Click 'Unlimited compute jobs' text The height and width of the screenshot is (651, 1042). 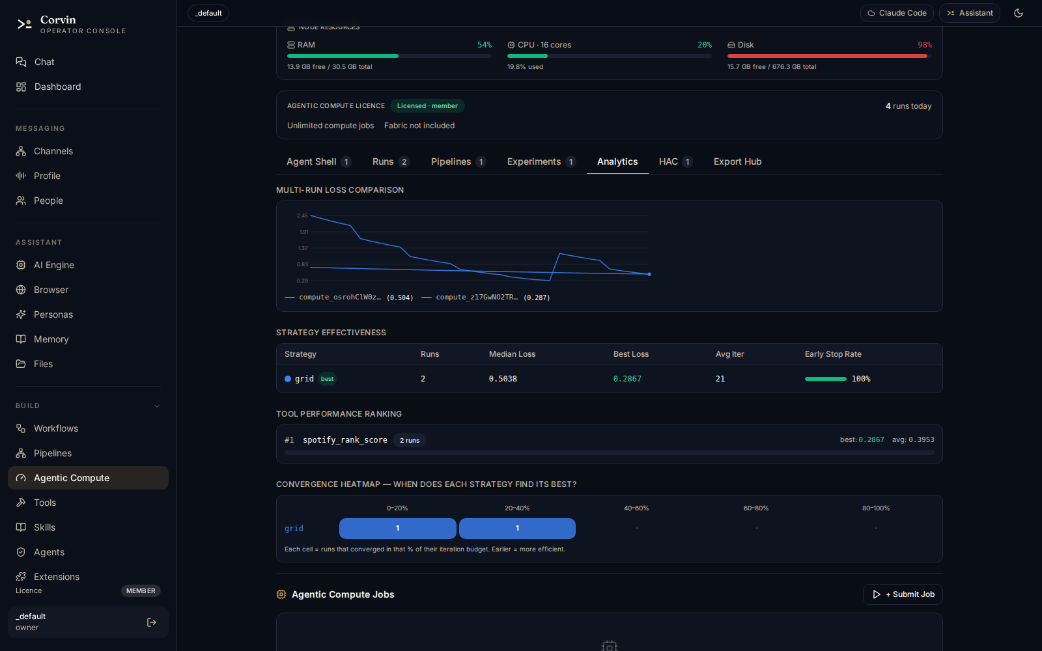[x=331, y=126]
